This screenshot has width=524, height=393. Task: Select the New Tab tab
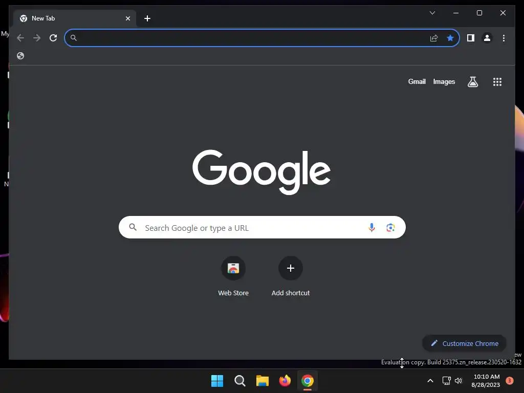point(75,18)
